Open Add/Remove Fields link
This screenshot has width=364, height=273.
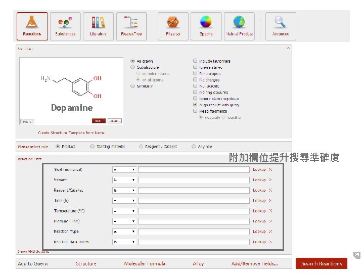pos(254,264)
